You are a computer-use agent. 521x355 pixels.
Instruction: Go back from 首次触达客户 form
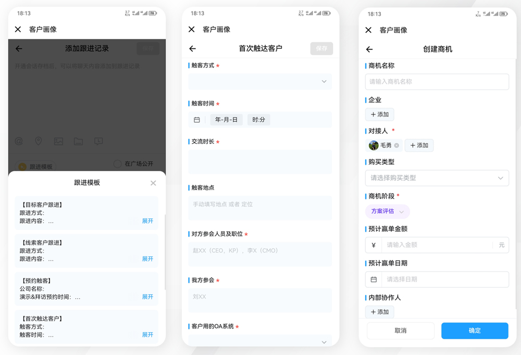click(x=192, y=48)
